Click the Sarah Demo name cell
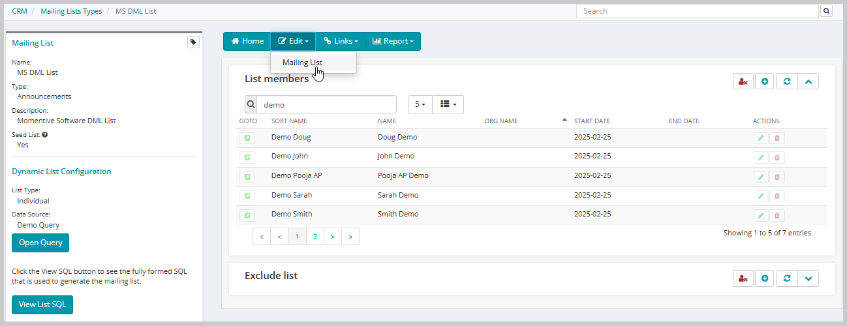 click(398, 196)
